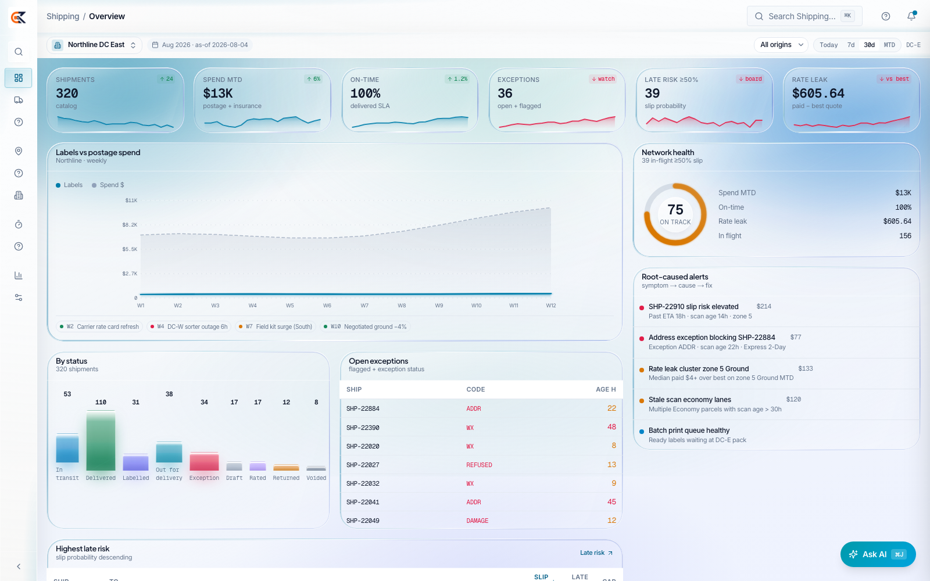Click the calendar icon beside Aug 2026

[x=155, y=45]
